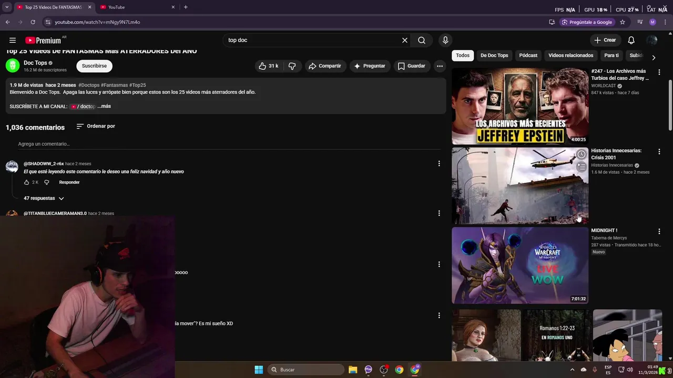The height and width of the screenshot is (378, 673).
Task: Ask about the video via Preguntar
Action: (370, 66)
